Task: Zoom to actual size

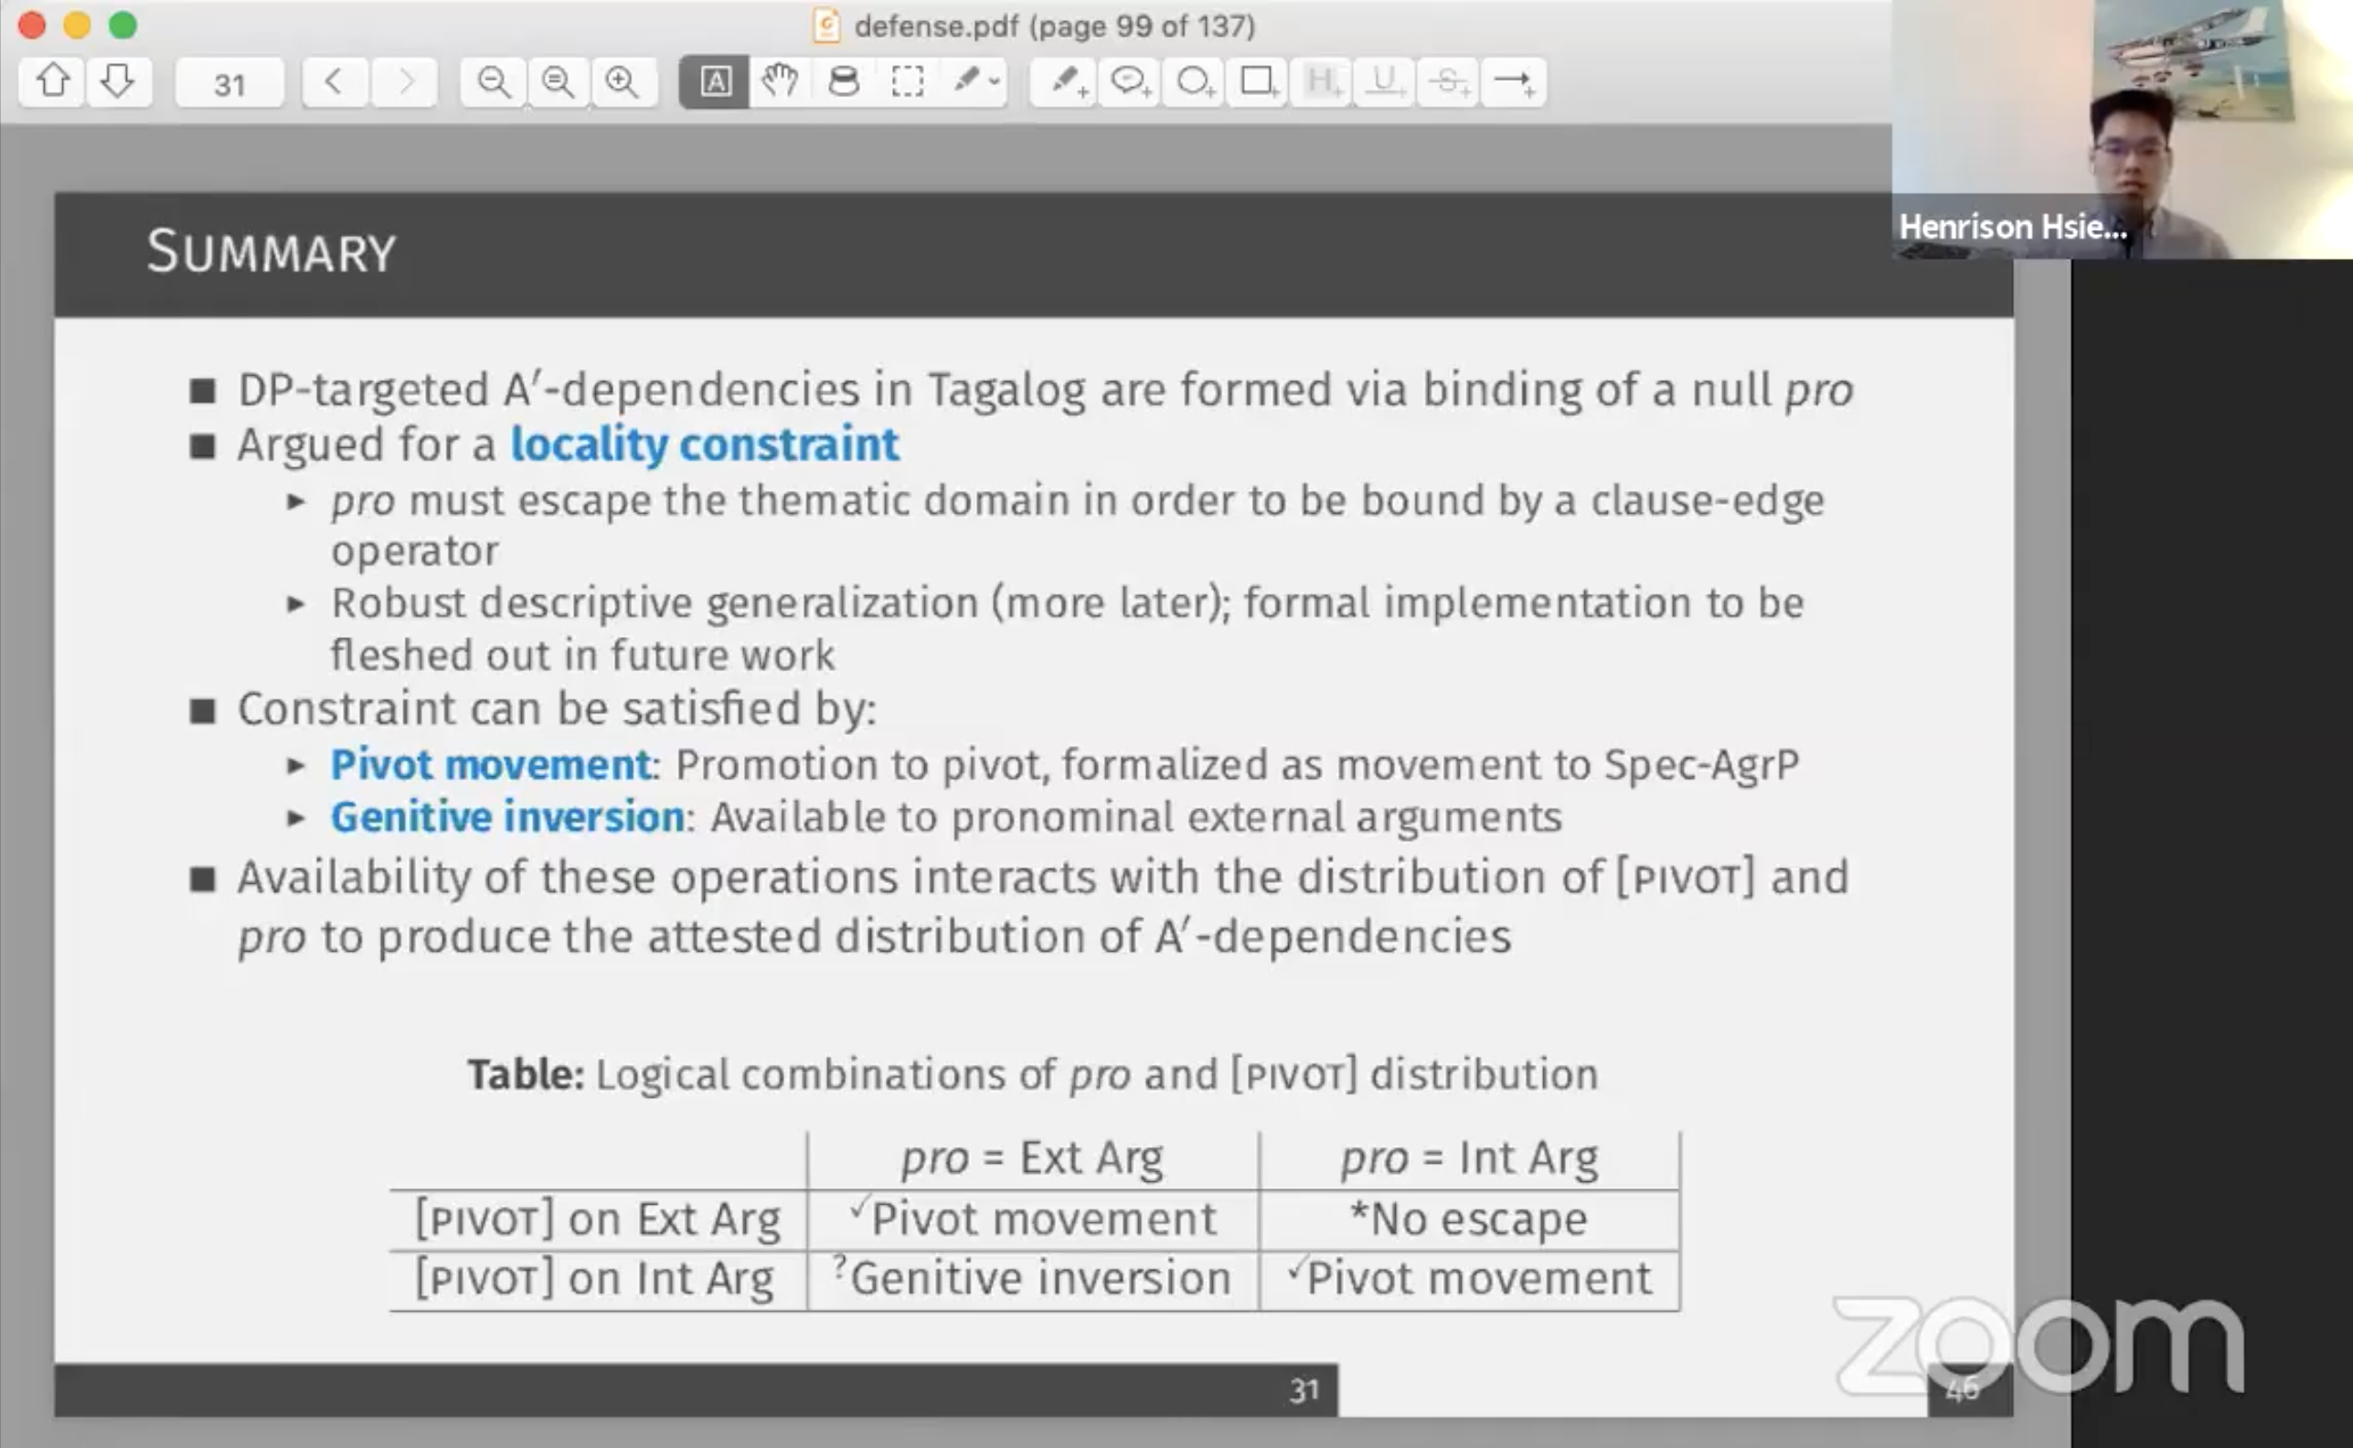Action: pyautogui.click(x=558, y=81)
